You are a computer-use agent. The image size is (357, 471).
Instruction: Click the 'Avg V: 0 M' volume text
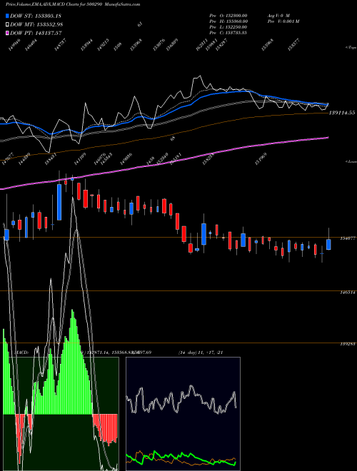[278, 15]
